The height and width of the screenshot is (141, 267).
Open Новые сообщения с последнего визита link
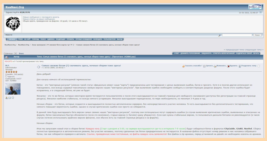[x=41, y=17]
